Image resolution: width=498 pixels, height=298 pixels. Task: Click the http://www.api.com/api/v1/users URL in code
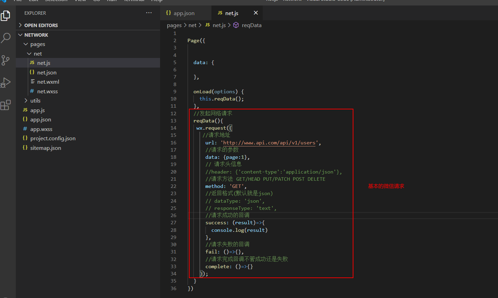[269, 143]
